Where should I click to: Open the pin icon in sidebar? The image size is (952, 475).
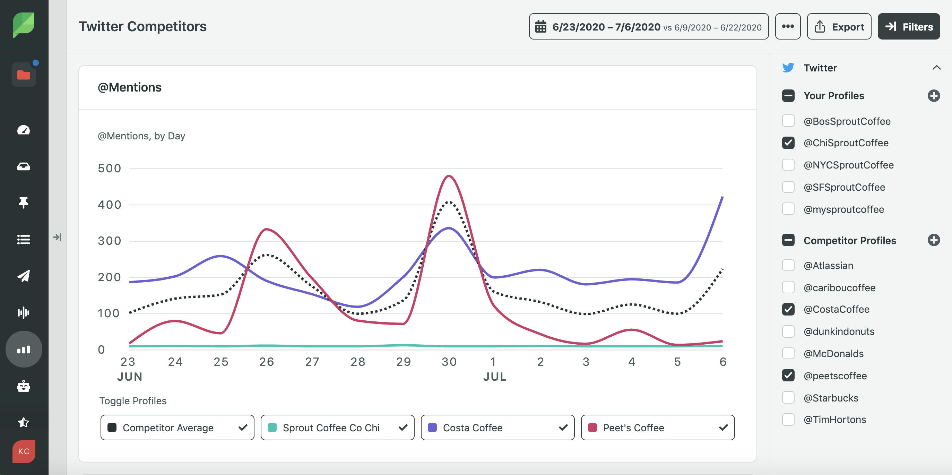(24, 202)
